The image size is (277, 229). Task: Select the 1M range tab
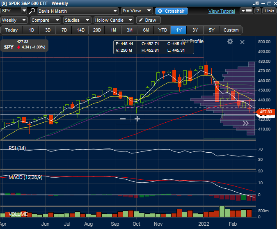pos(113,30)
